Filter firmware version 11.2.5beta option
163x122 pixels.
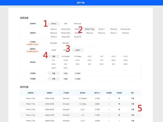[77, 56]
